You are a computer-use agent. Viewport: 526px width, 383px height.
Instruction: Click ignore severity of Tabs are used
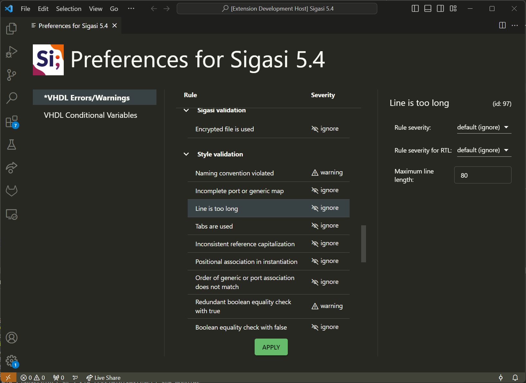[x=325, y=226]
